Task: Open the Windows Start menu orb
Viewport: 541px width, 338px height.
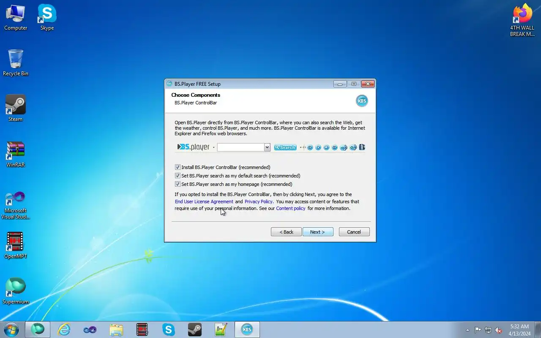Action: [11, 330]
